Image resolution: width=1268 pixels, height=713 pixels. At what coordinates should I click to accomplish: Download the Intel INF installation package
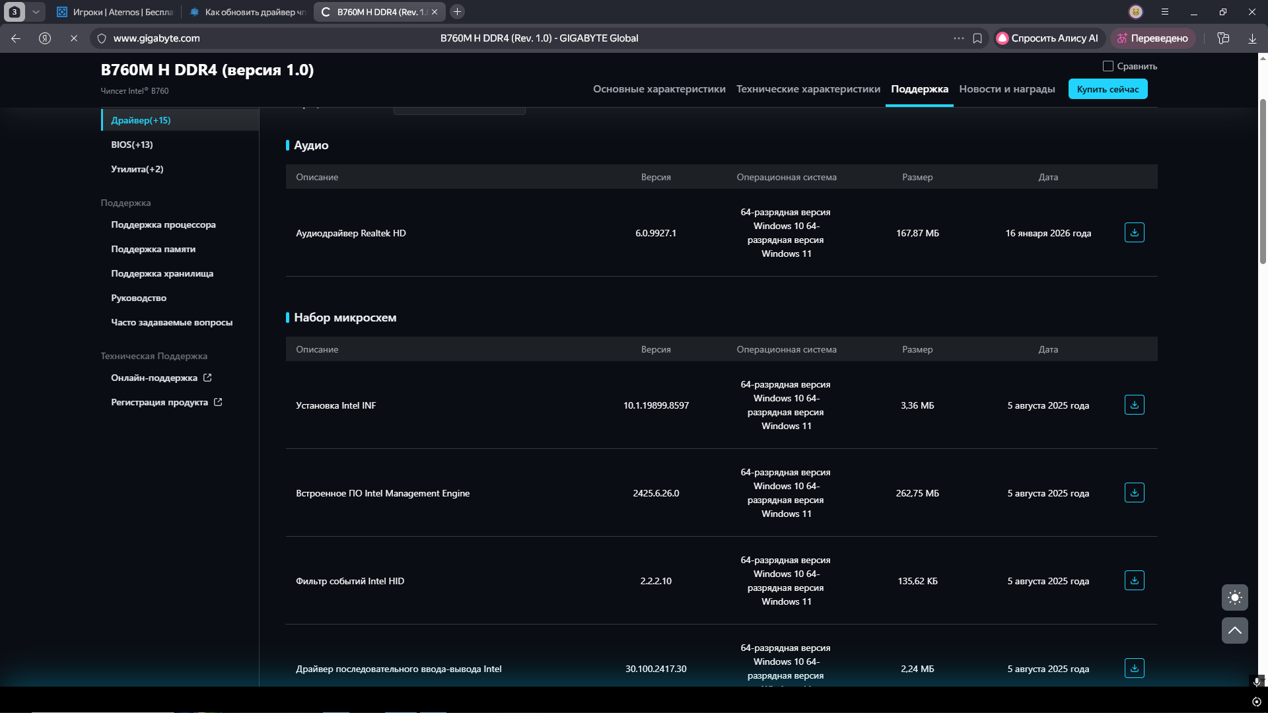[1134, 405]
